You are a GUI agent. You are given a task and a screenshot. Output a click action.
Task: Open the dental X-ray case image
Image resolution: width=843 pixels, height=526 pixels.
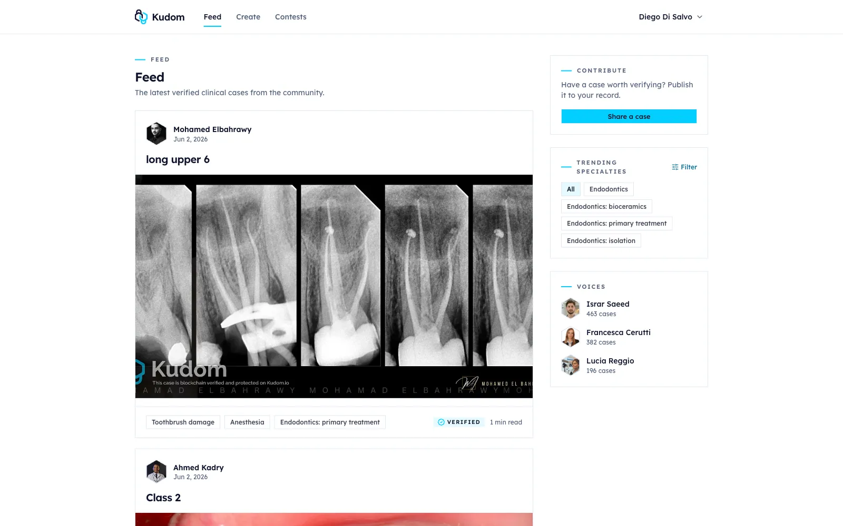pyautogui.click(x=334, y=287)
